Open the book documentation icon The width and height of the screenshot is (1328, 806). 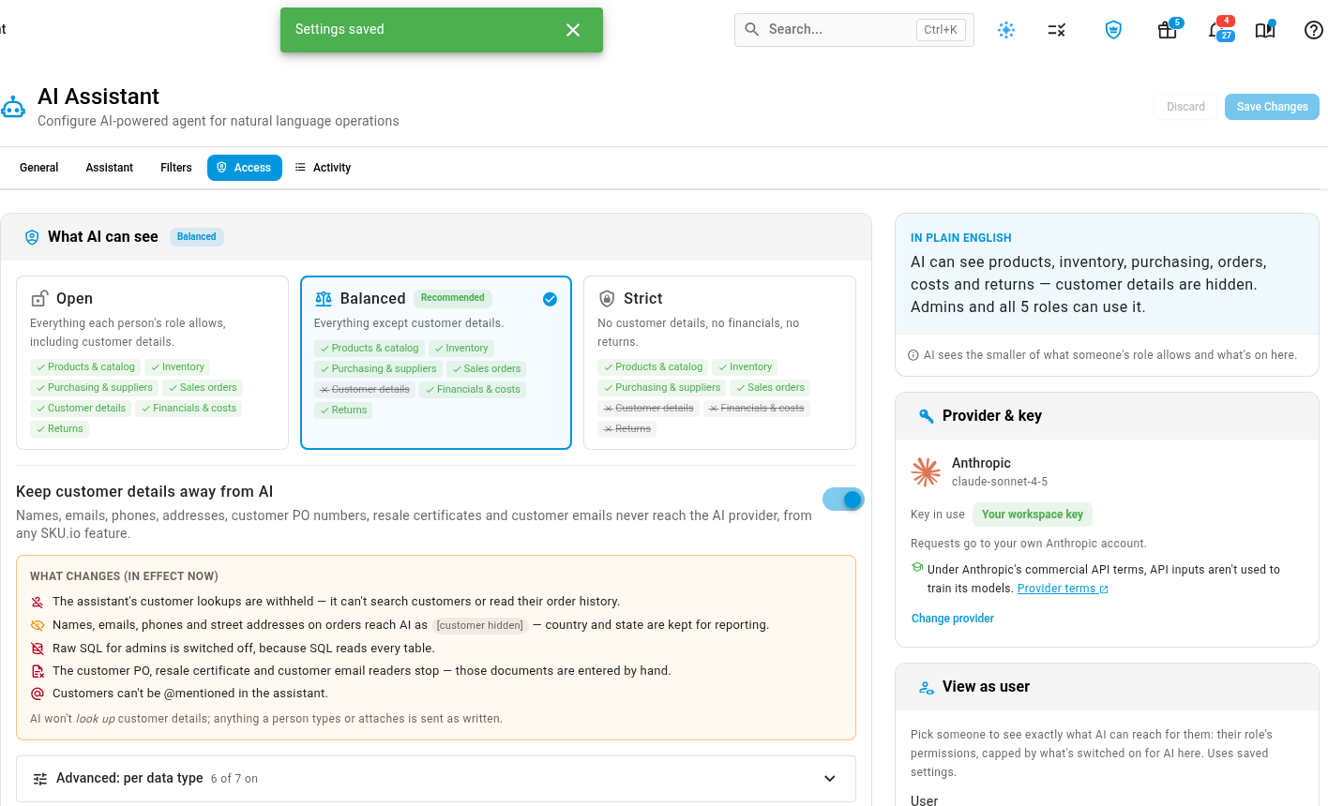coord(1265,30)
